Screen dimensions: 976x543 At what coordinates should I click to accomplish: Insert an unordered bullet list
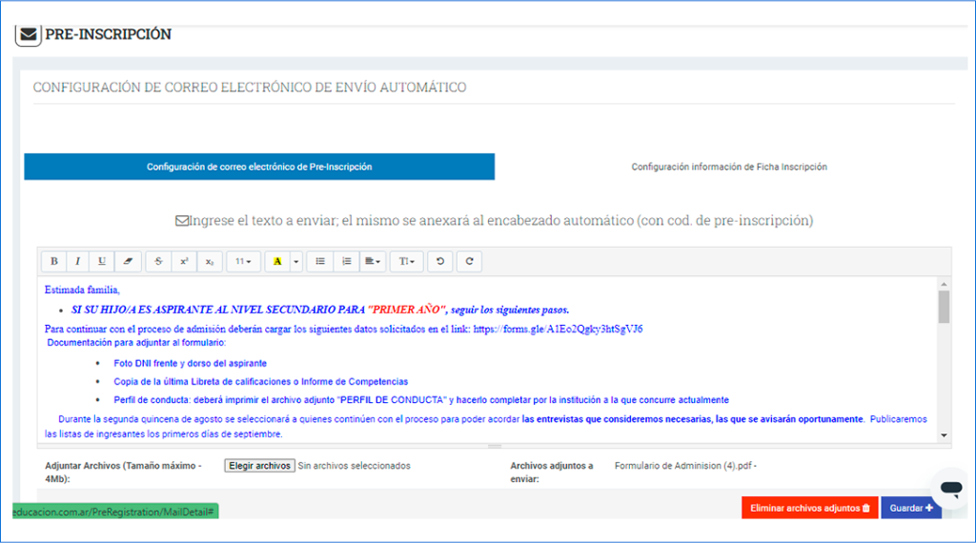click(321, 261)
